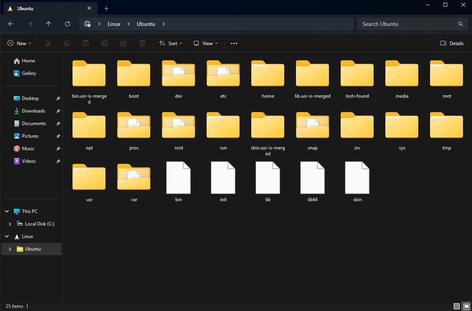The width and height of the screenshot is (472, 311).
Task: Close the Ubuntu tab
Action: pos(89,8)
